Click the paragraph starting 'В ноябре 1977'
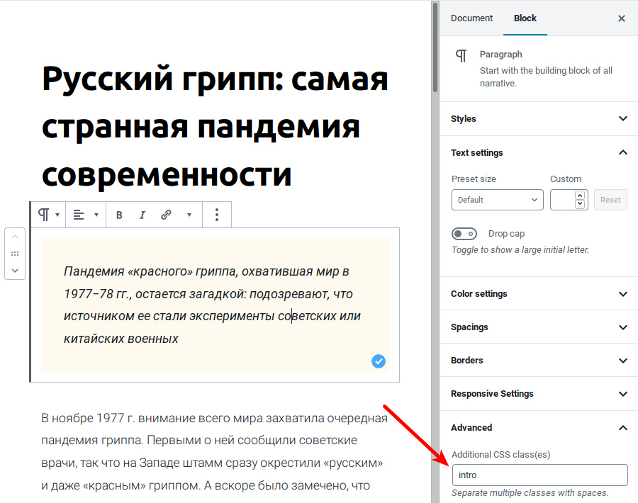The image size is (638, 503). (x=214, y=451)
